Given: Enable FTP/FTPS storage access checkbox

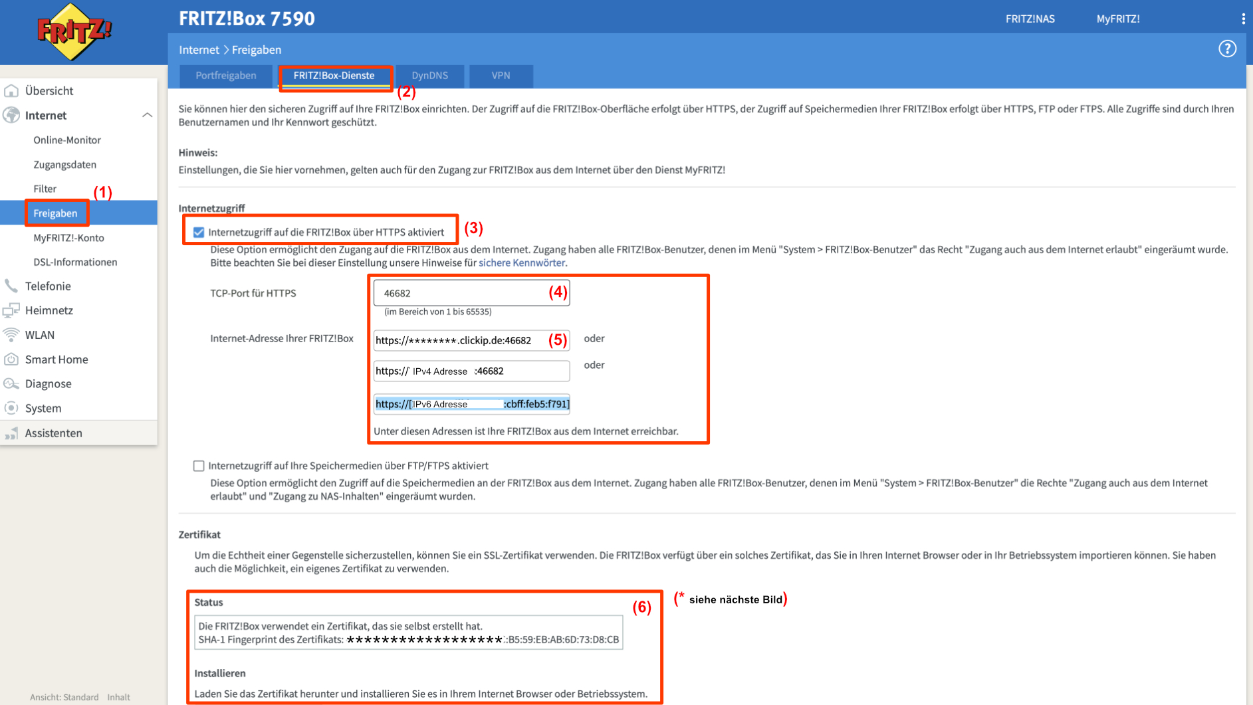Looking at the screenshot, I should coord(198,466).
